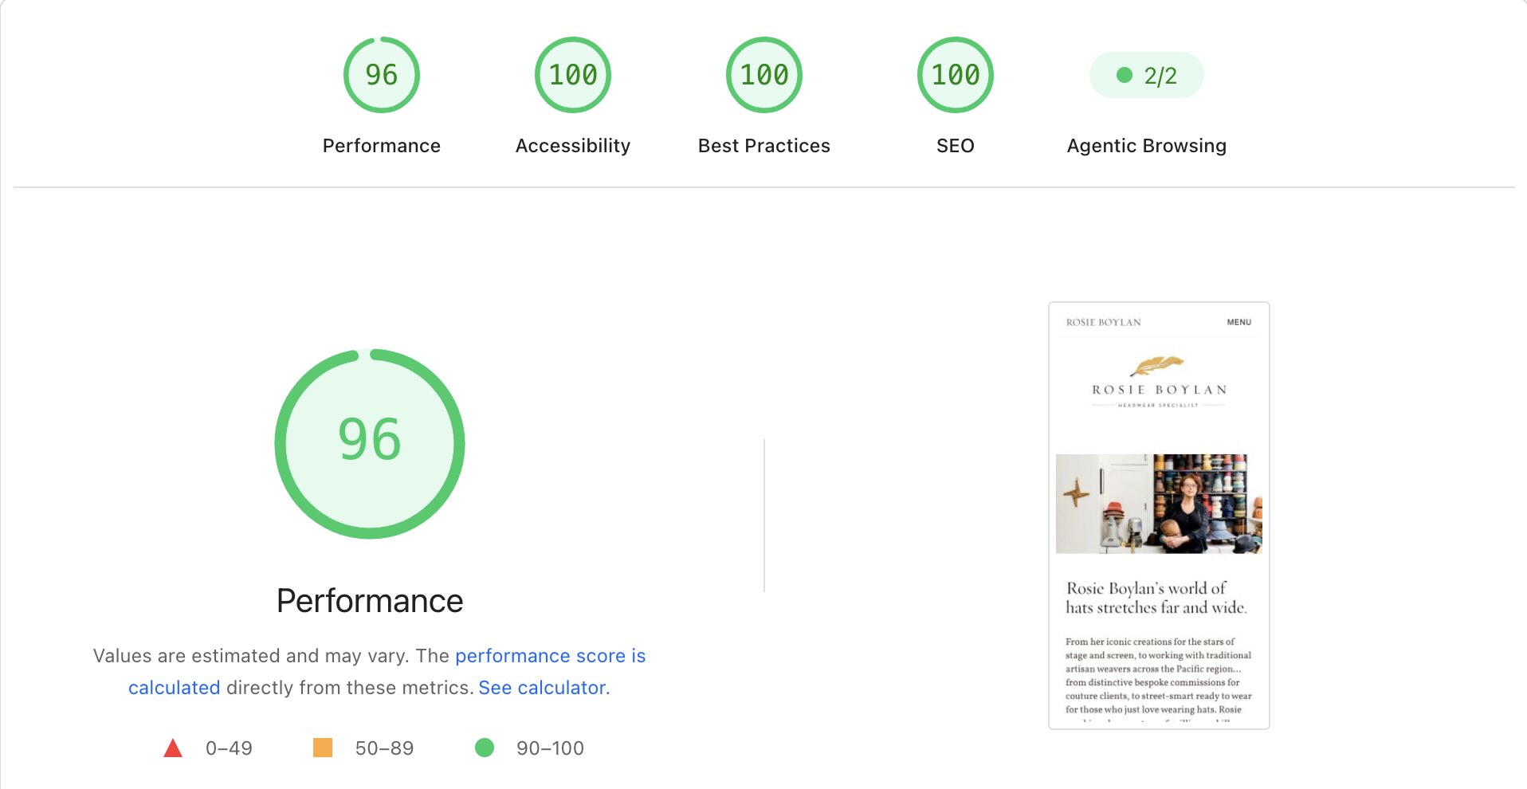Open the See calculator link

(544, 688)
